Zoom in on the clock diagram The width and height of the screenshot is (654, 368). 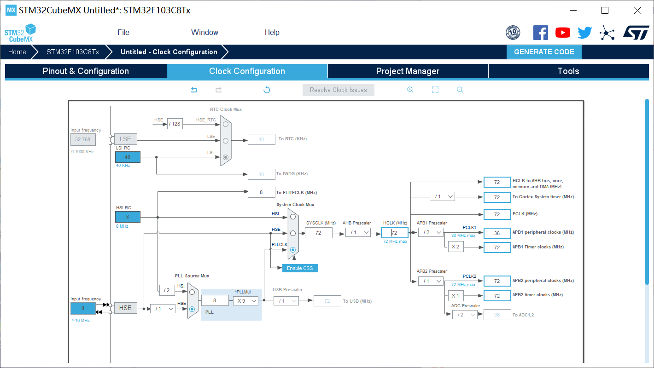(410, 90)
